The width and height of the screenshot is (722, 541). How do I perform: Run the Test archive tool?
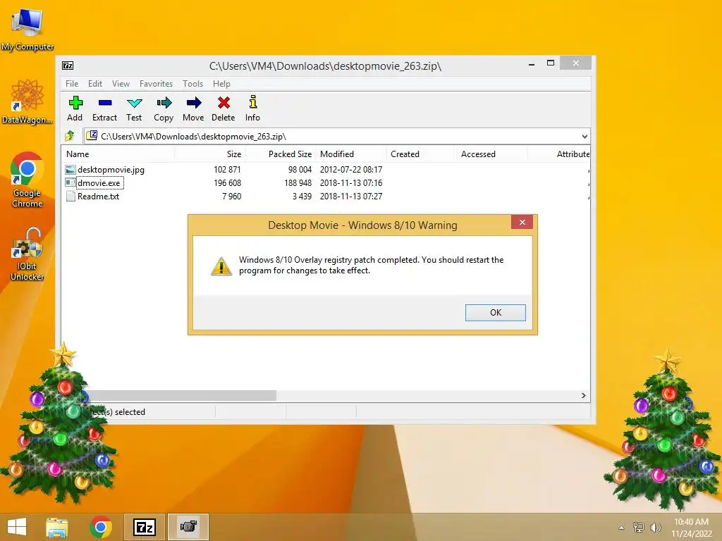coord(134,108)
